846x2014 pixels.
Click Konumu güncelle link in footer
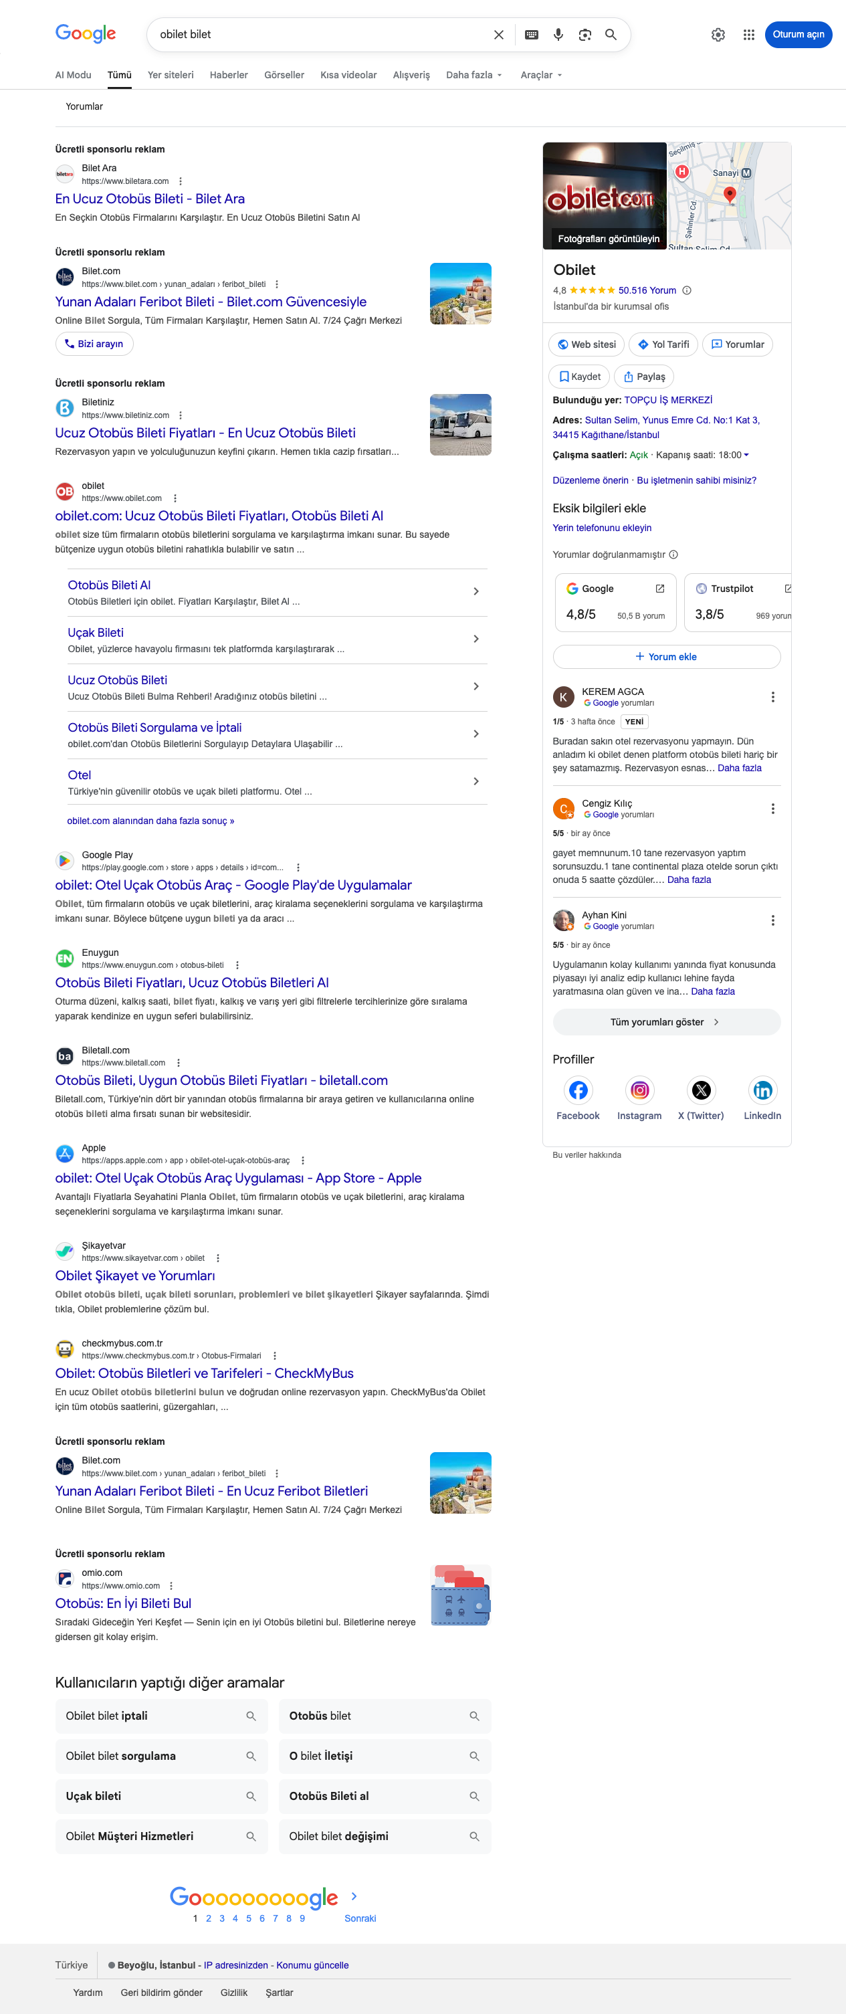point(312,1966)
